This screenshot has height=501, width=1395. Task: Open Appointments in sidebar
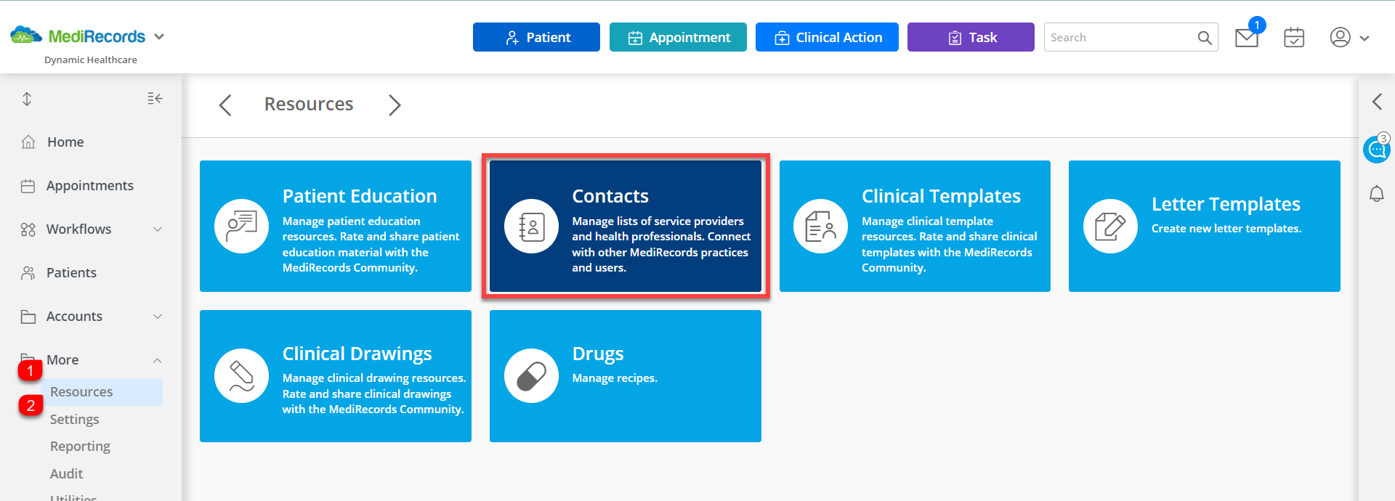point(90,185)
